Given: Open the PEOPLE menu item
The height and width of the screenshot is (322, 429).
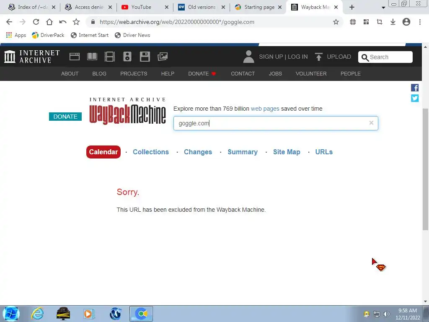Looking at the screenshot, I should click(x=351, y=74).
